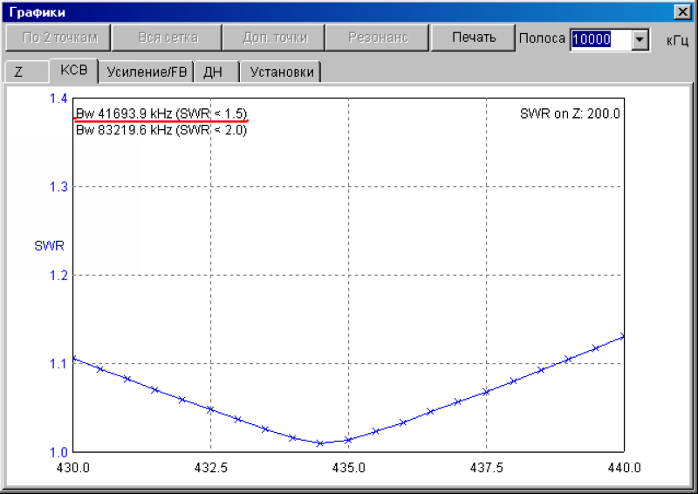Image resolution: width=698 pixels, height=494 pixels.
Task: Open the Усиление/FB tab
Action: tap(146, 72)
